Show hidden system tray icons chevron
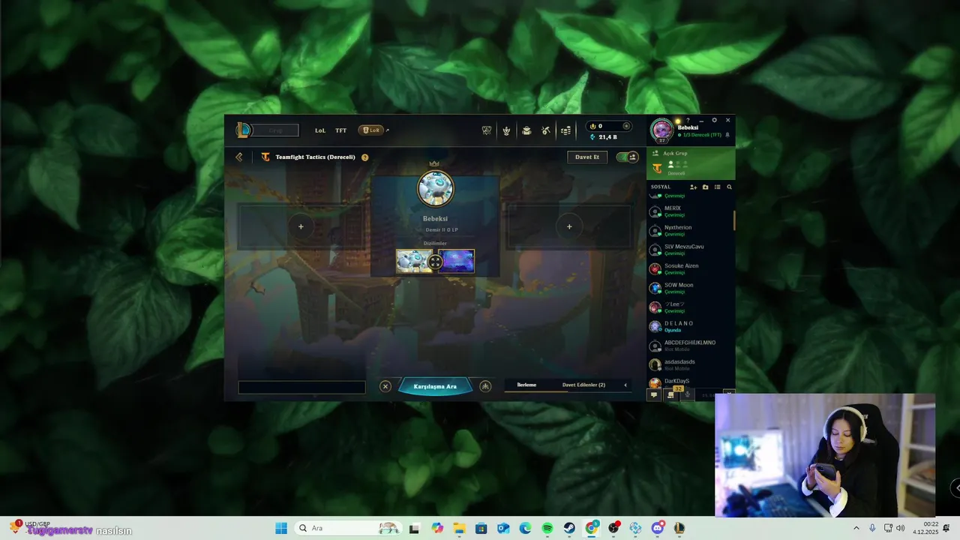The width and height of the screenshot is (960, 540). pos(856,528)
